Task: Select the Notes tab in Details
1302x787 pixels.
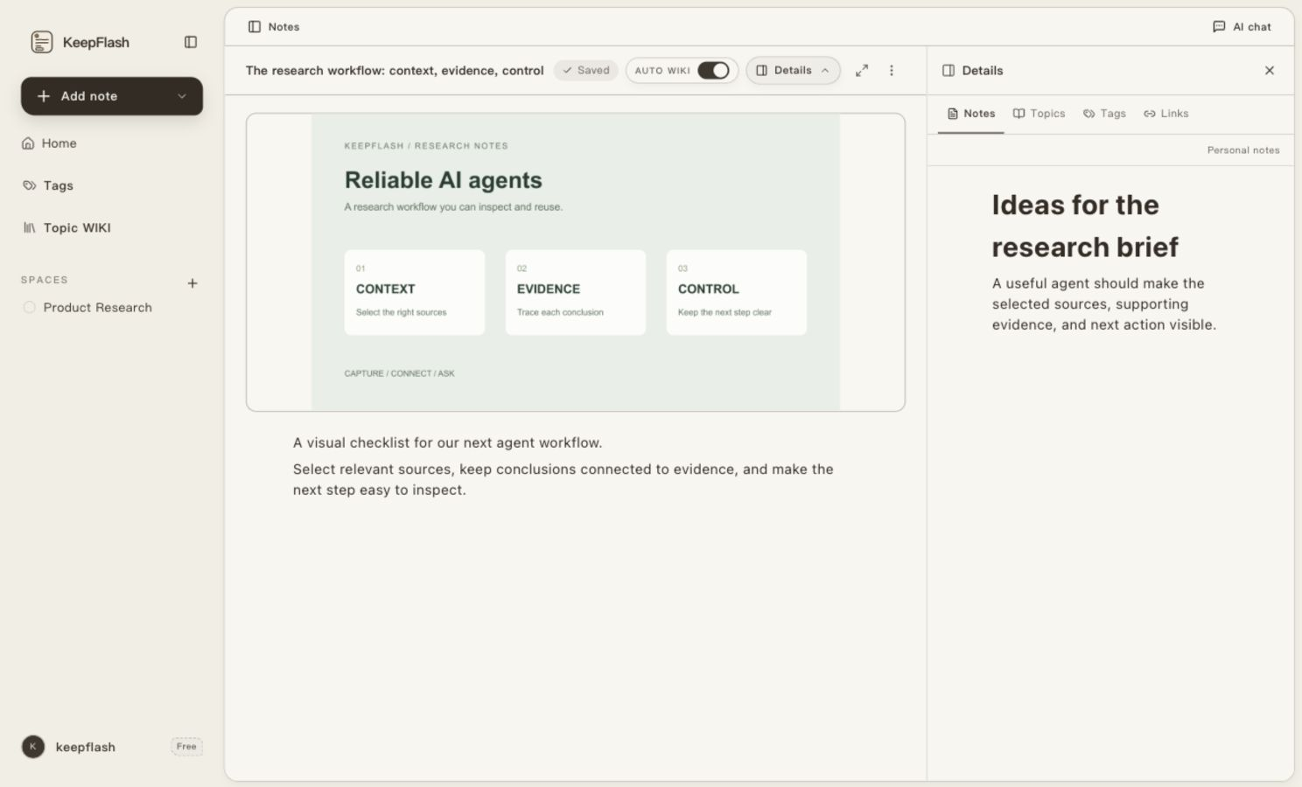Action: point(971,114)
